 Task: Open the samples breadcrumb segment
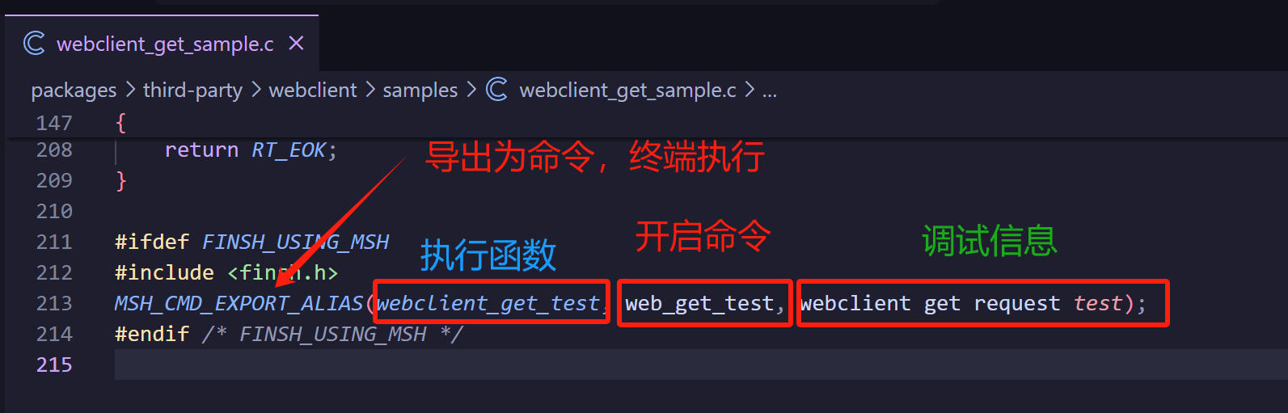click(x=420, y=90)
